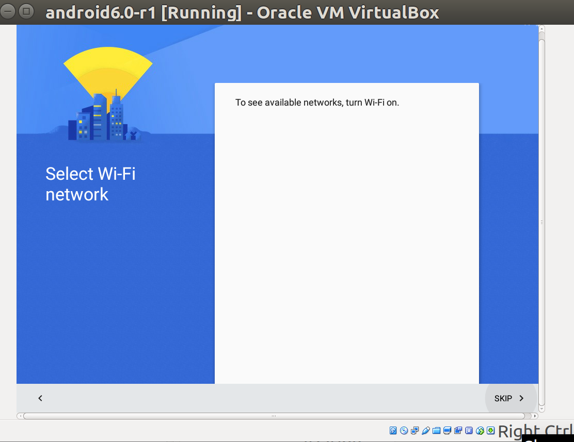The image size is (574, 442).
Task: Click the vertical scrollbar's down arrow
Action: tap(541, 409)
